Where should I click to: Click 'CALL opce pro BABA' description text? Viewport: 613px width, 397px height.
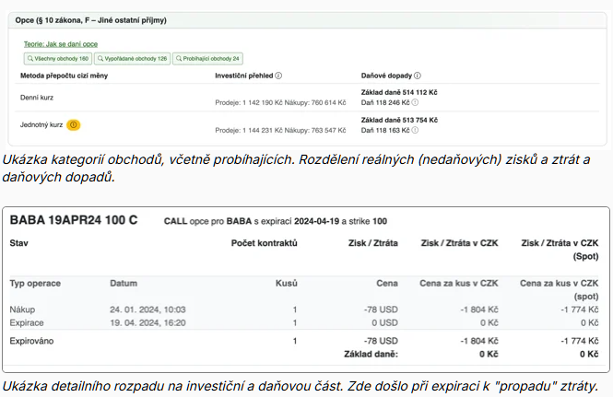click(276, 221)
